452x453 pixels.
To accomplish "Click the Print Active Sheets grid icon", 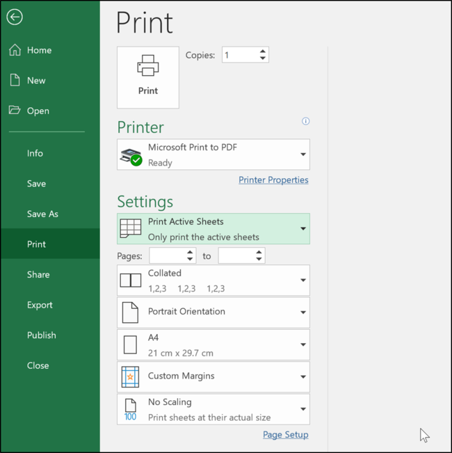I will pyautogui.click(x=131, y=228).
